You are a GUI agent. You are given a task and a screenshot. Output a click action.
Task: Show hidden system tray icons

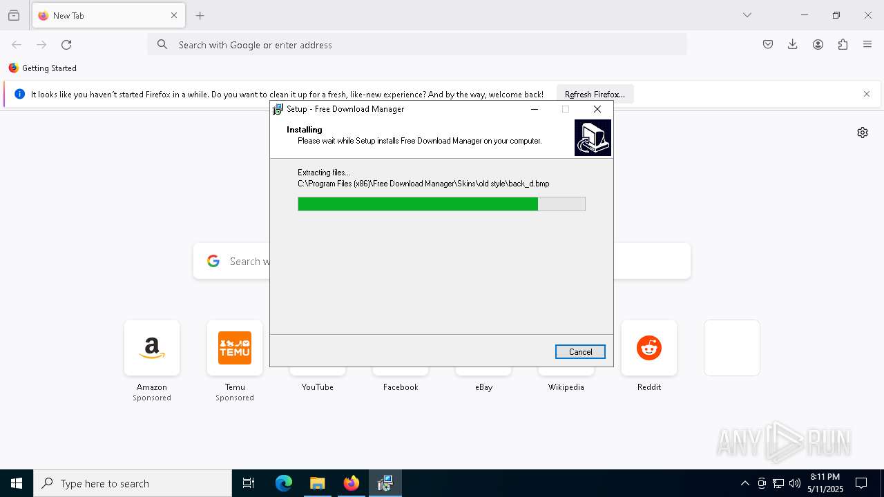click(744, 483)
